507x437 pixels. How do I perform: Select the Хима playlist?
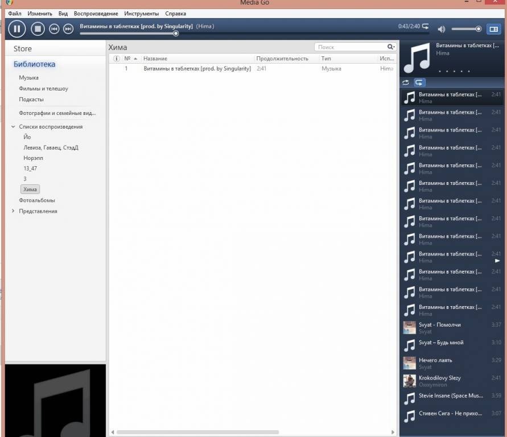(30, 189)
